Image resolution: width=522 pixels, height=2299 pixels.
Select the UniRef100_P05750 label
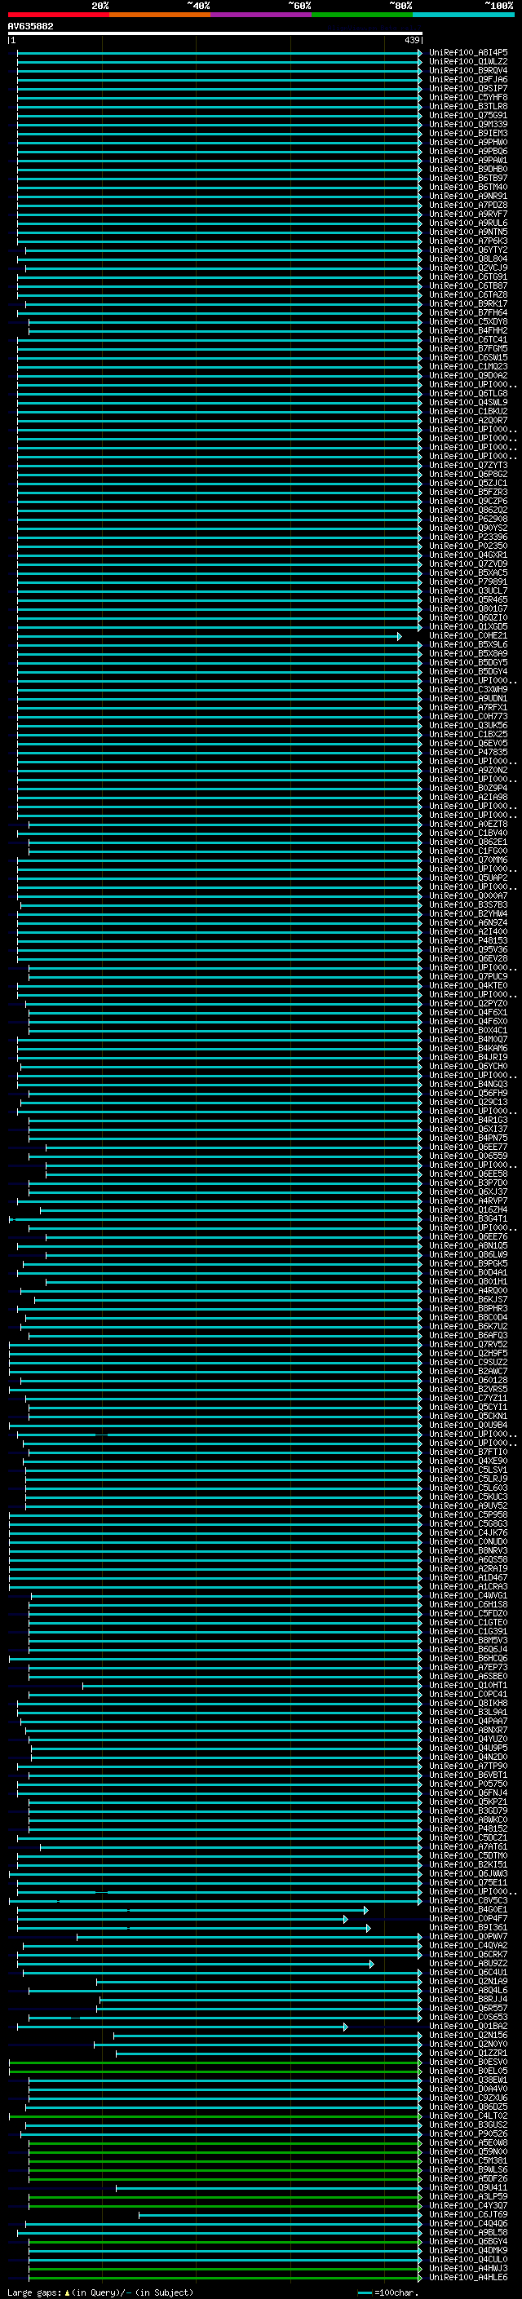coord(467,1784)
